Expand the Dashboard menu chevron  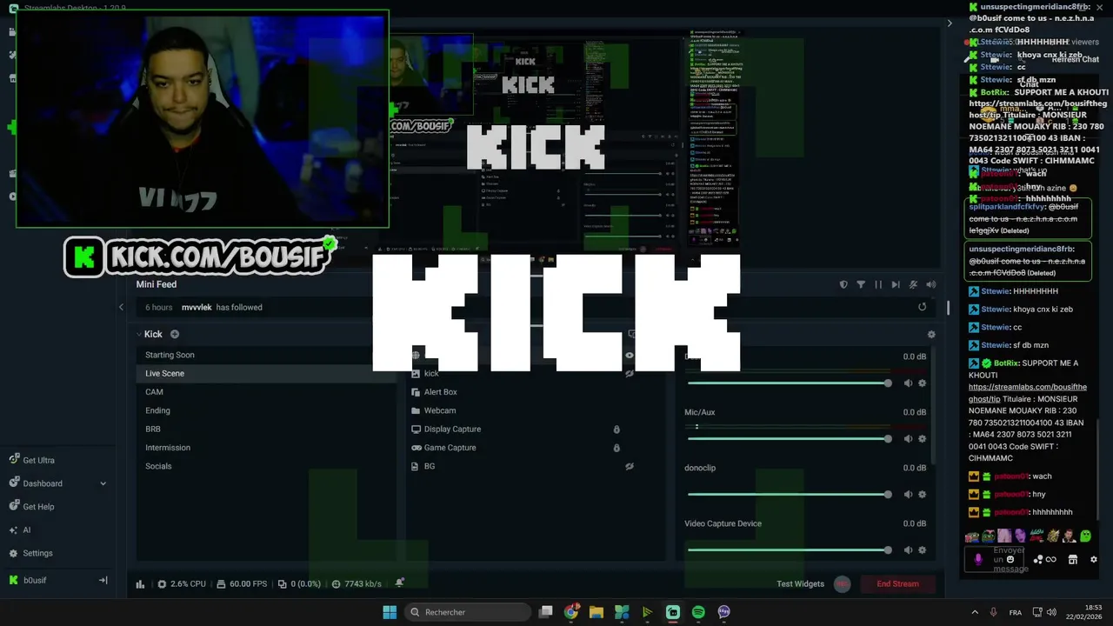[103, 483]
